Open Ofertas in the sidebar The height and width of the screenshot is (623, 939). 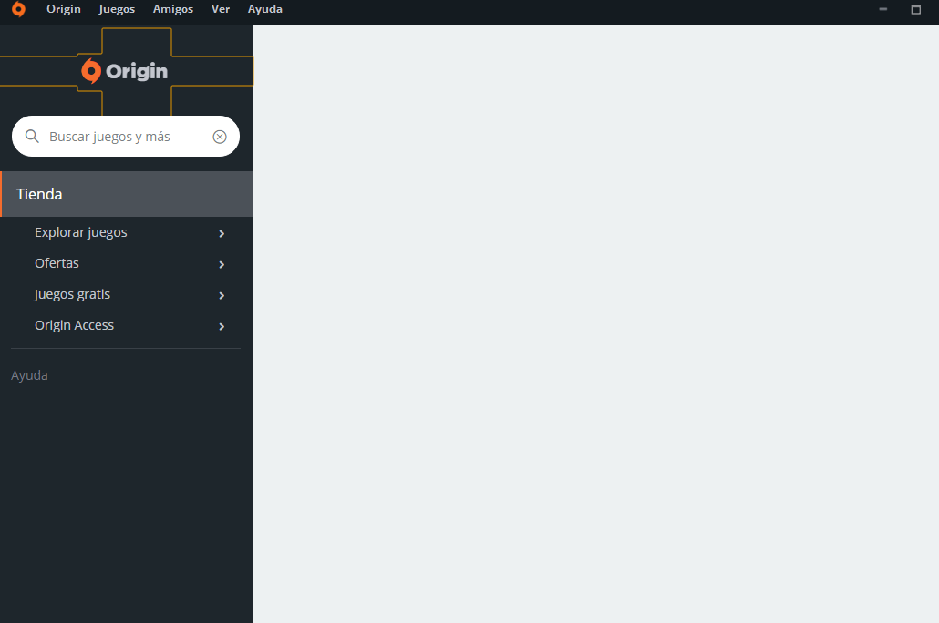point(57,263)
